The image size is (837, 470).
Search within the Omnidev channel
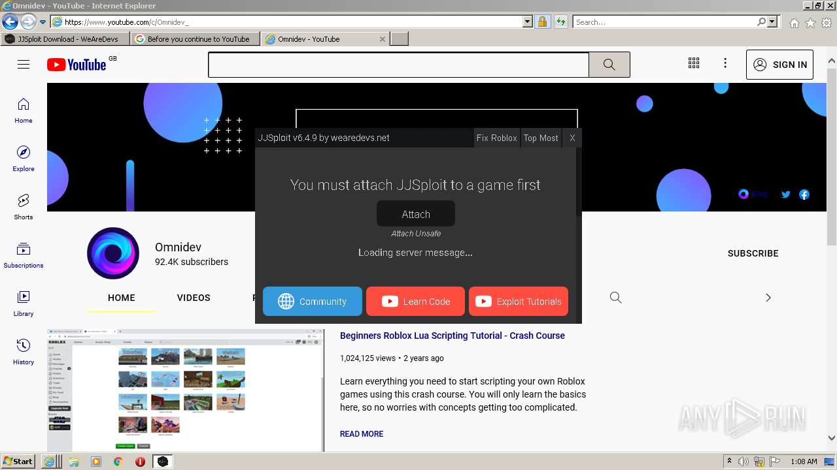615,298
